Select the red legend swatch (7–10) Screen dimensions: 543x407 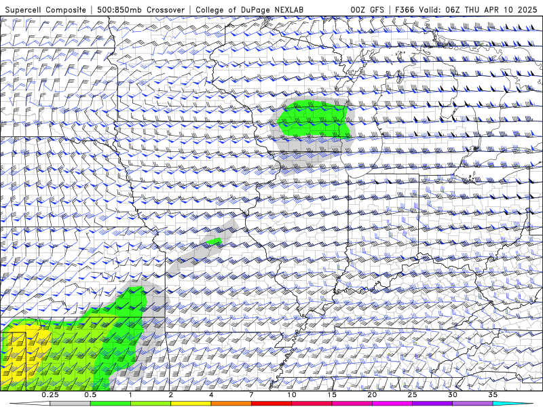pyautogui.click(x=271, y=404)
